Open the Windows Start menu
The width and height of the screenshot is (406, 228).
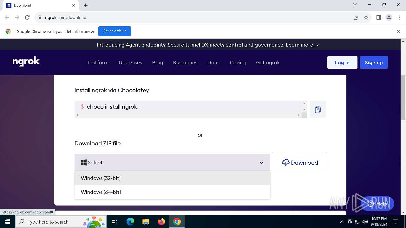pos(8,222)
